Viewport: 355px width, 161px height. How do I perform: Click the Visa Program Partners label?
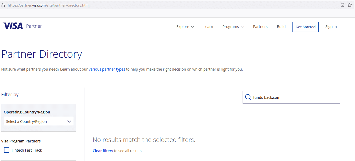click(21, 141)
